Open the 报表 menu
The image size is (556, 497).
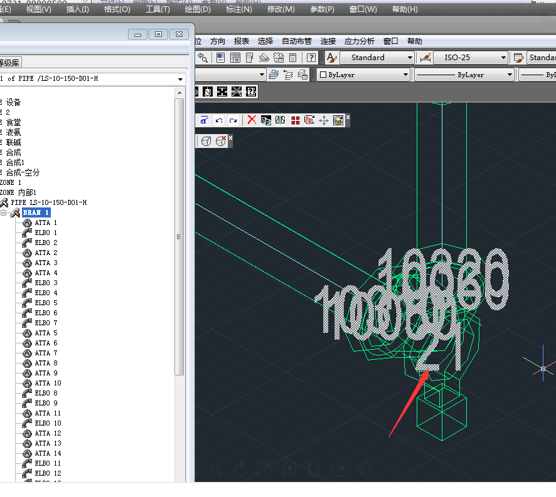click(x=242, y=41)
